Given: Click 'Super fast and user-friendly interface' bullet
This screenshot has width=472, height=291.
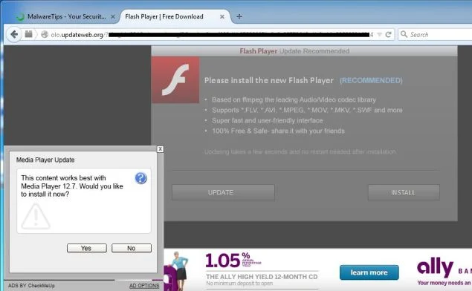Looking at the screenshot, I should (268, 120).
